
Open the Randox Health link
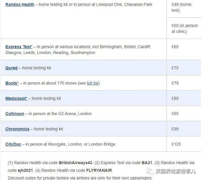coord(20,4)
